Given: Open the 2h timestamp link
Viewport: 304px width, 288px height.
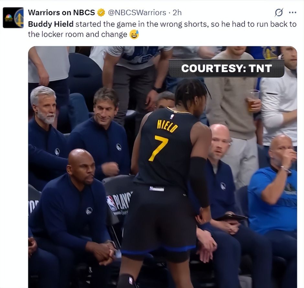Looking at the screenshot, I should (x=177, y=13).
